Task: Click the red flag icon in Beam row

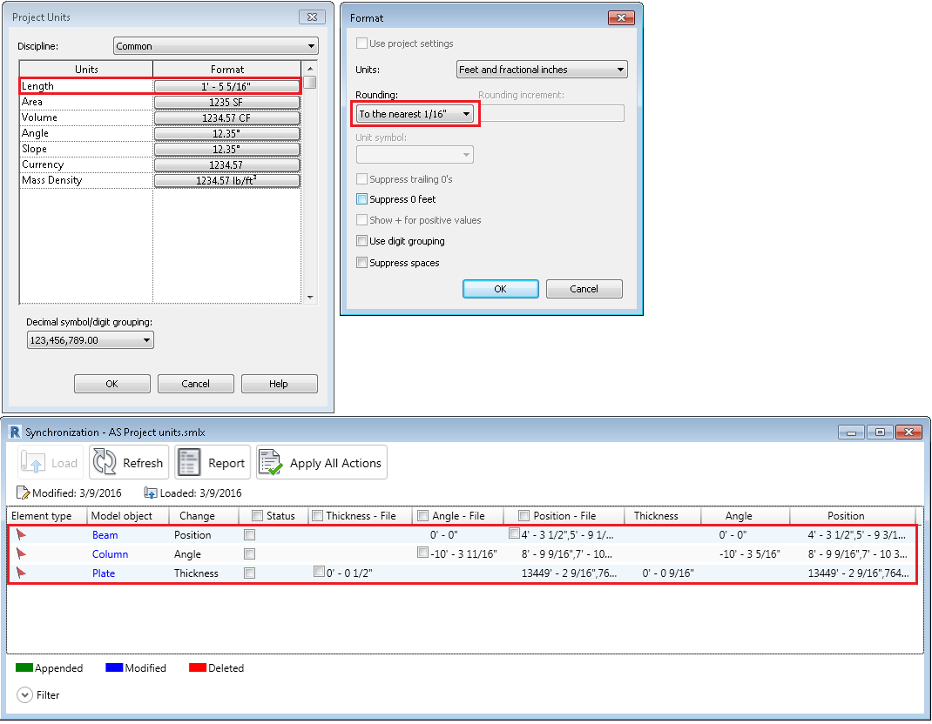Action: [x=22, y=534]
